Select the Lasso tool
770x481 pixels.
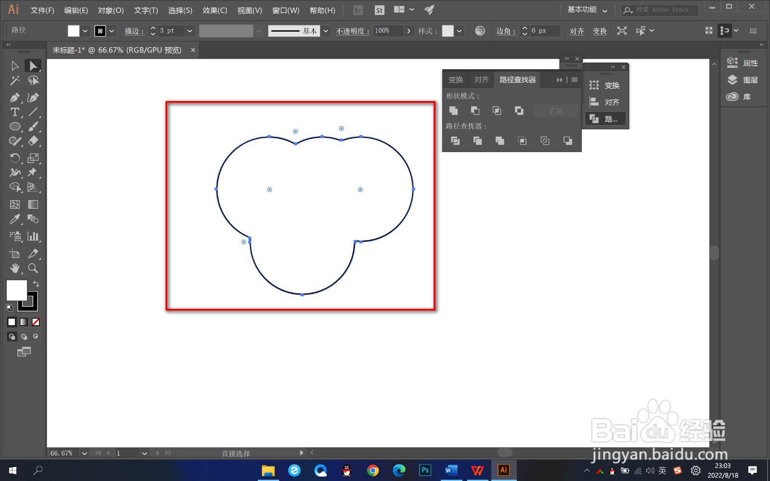(33, 80)
